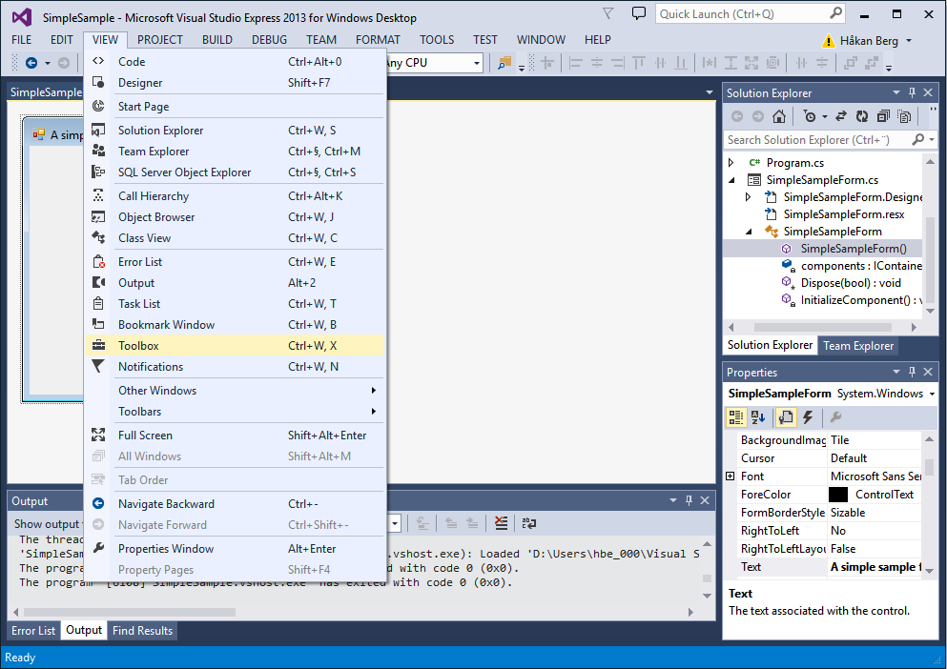
Task: Click the Sync with Active Document icon
Action: [841, 116]
